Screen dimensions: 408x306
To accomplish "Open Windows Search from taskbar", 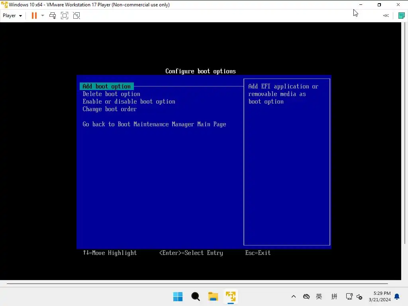I will (195, 296).
